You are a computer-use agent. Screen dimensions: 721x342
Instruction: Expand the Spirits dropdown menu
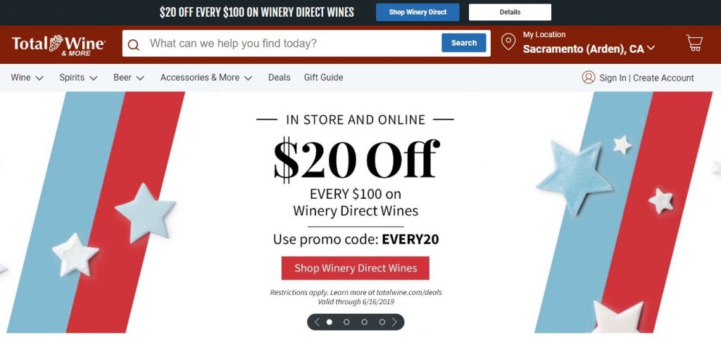click(x=79, y=77)
